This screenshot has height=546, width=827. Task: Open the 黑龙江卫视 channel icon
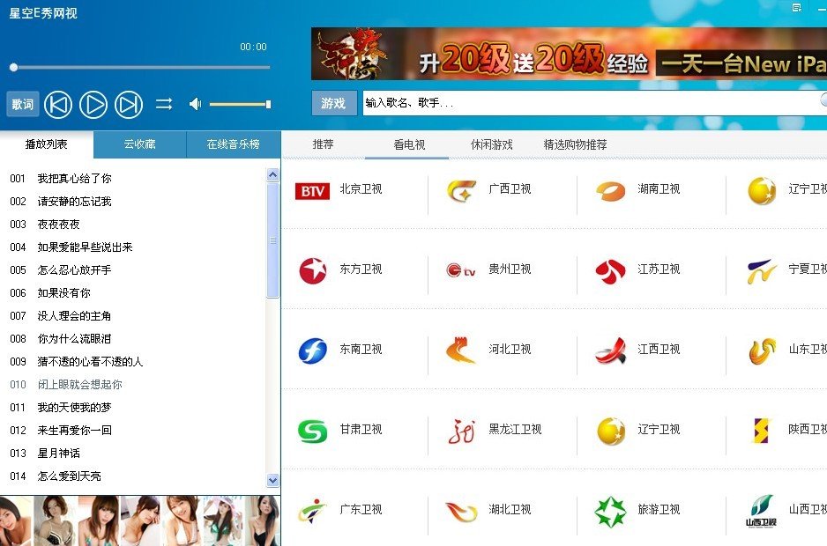461,430
